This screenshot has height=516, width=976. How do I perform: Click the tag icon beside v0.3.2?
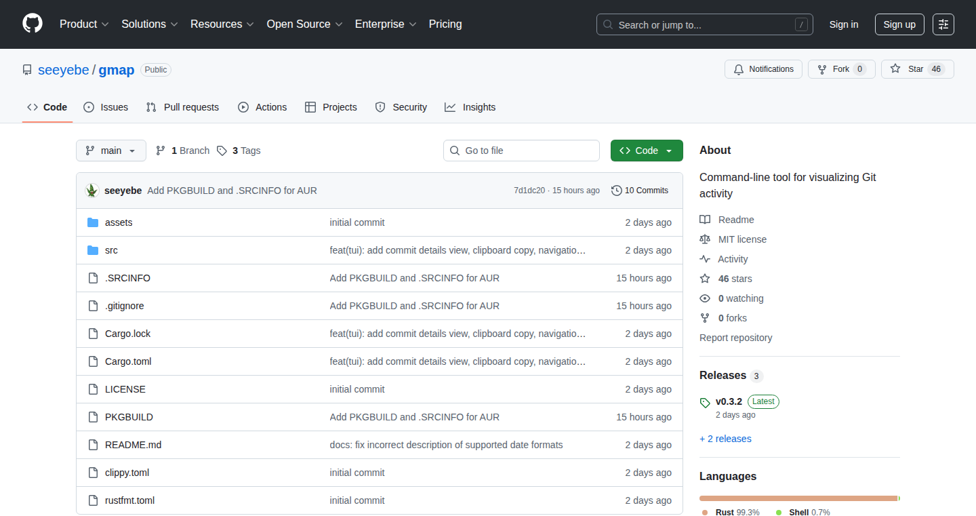tap(705, 403)
